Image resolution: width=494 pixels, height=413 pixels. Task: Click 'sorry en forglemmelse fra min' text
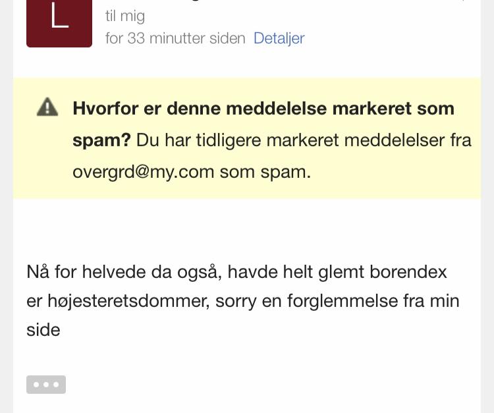(337, 301)
